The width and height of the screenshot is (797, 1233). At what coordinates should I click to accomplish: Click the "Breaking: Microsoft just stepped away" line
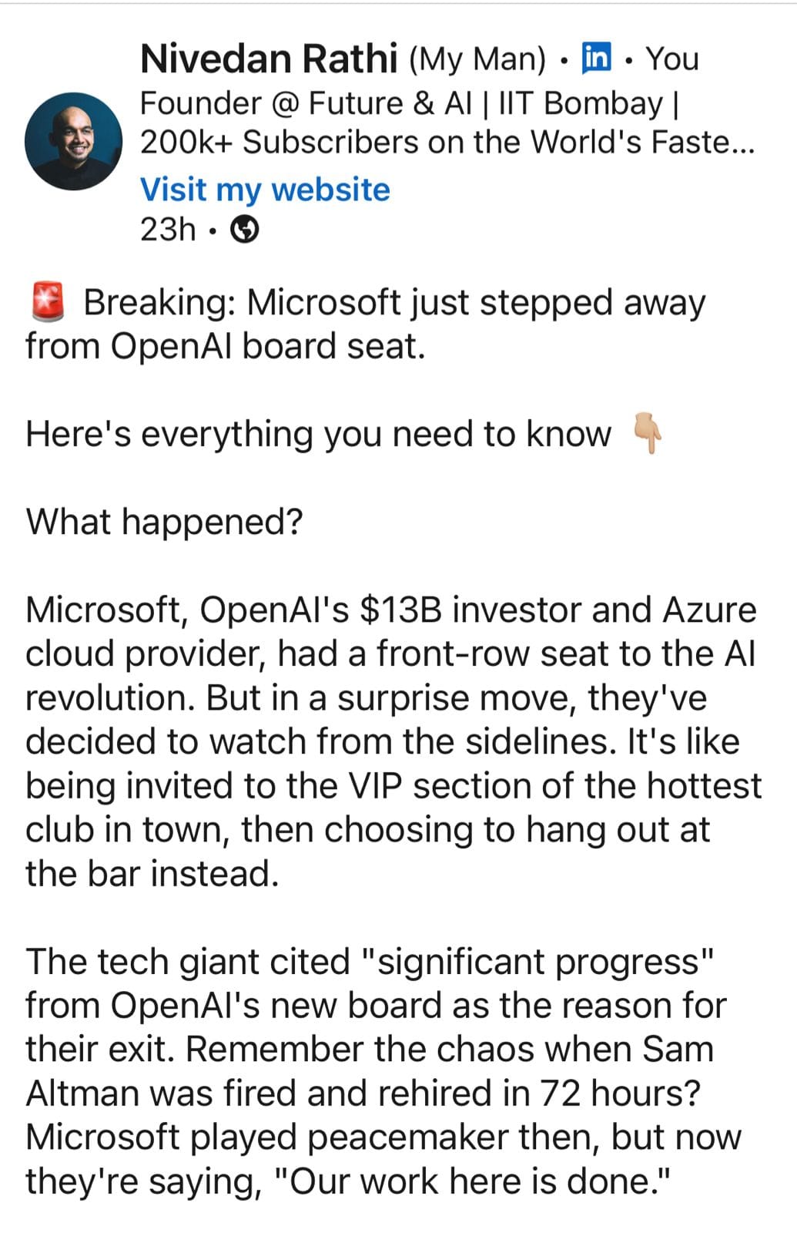pyautogui.click(x=393, y=302)
